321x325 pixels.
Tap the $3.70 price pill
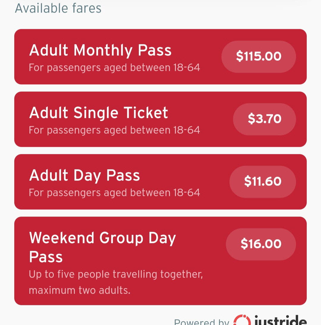[x=264, y=119]
